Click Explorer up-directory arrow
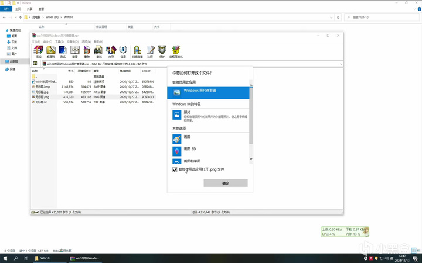This screenshot has height=263, width=422. [20, 17]
